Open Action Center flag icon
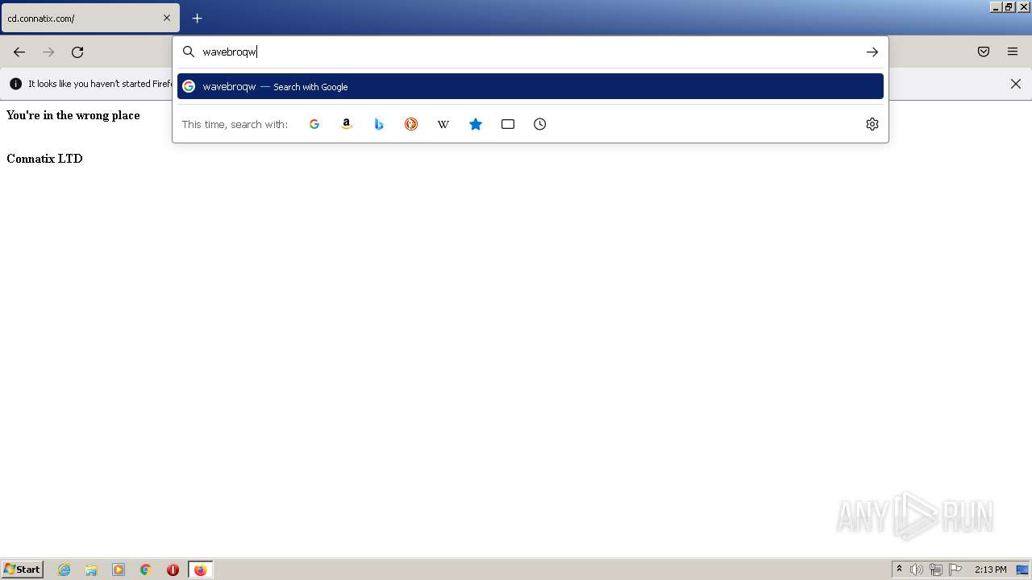The image size is (1032, 580). (x=955, y=570)
